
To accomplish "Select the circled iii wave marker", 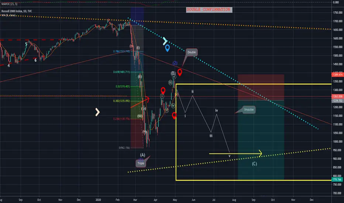I will pyautogui.click(x=171, y=83).
